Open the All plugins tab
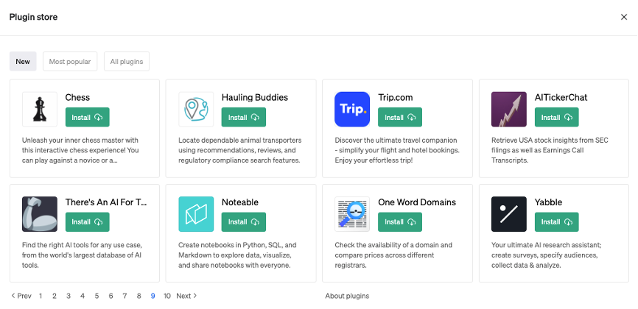Viewport: 638px width, 309px height. point(127,62)
